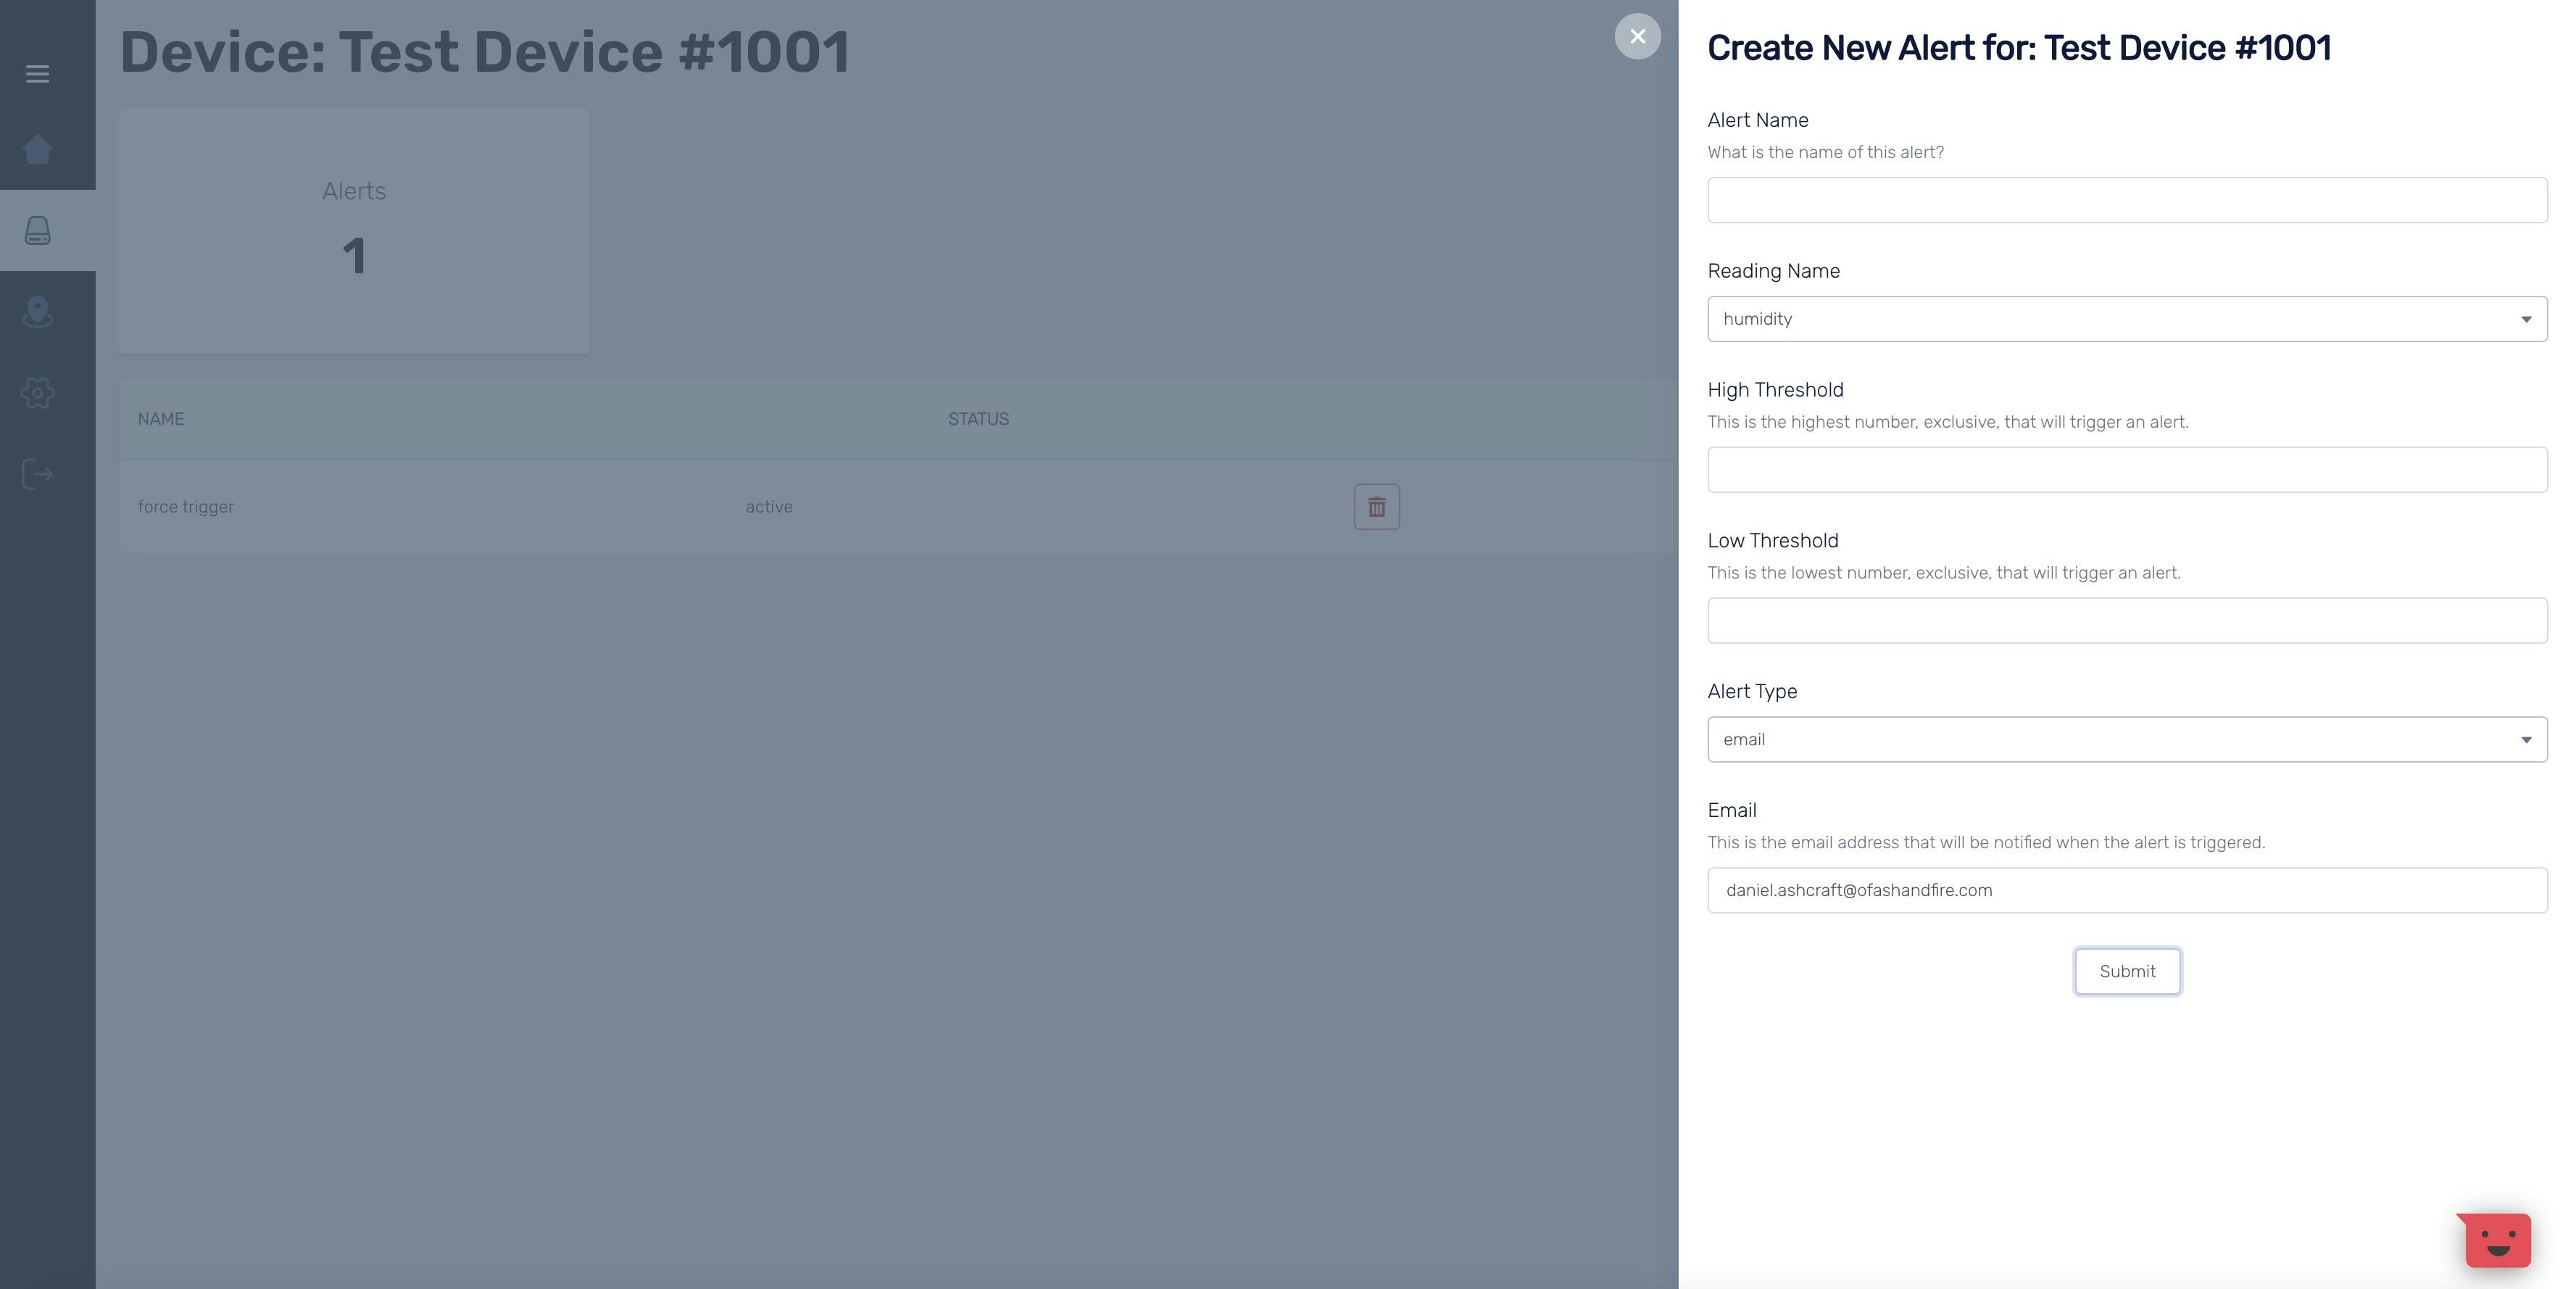This screenshot has width=2576, height=1289.
Task: Delete the force trigger alert
Action: pos(1376,507)
